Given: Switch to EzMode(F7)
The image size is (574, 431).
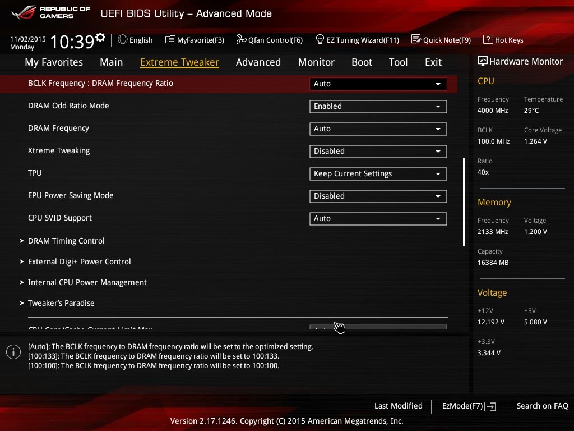Looking at the screenshot, I should [x=469, y=406].
